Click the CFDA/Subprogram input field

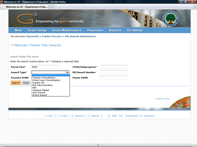[x=114, y=67]
